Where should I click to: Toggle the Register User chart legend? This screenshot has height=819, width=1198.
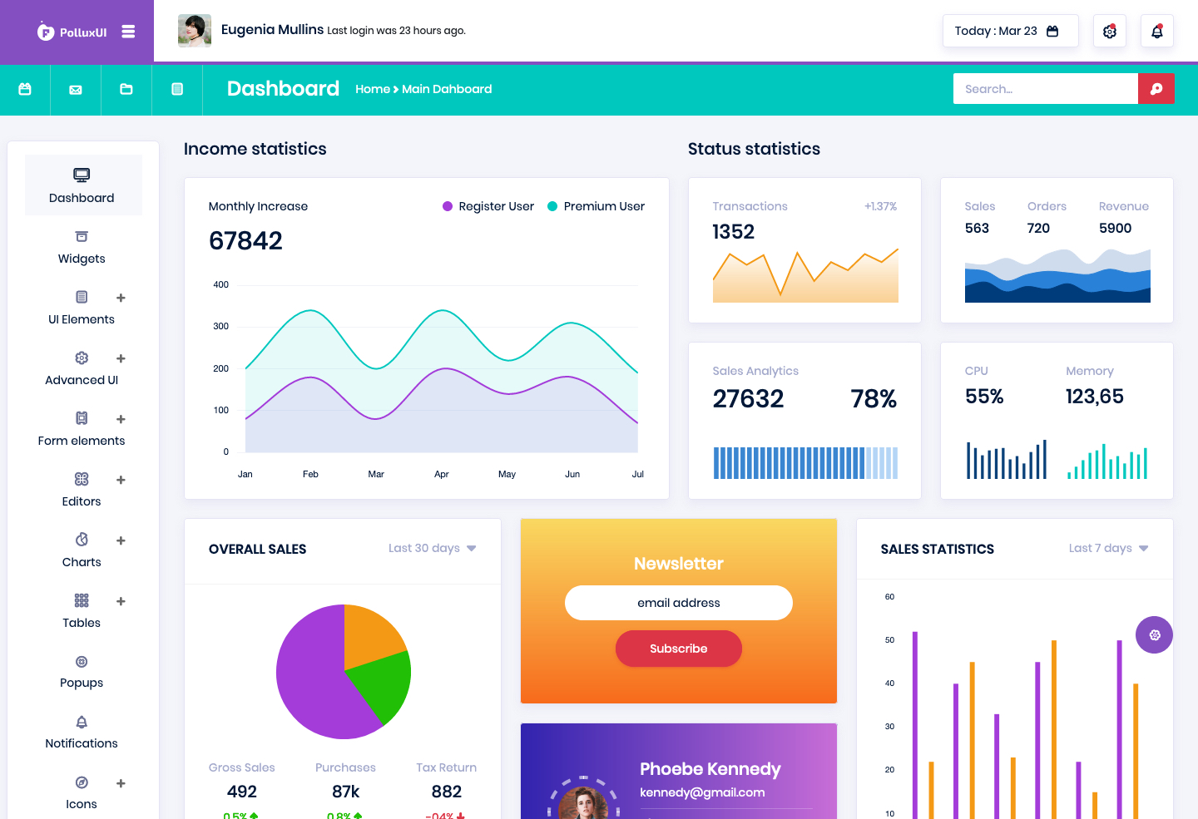tap(488, 206)
